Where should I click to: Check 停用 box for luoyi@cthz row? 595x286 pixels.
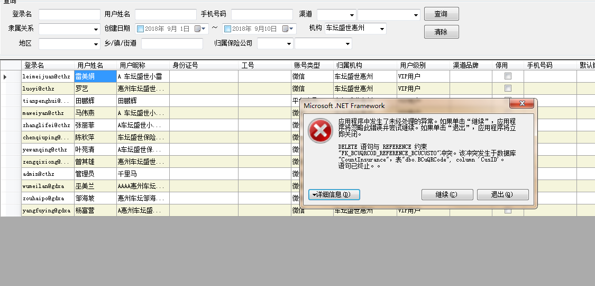(508, 88)
